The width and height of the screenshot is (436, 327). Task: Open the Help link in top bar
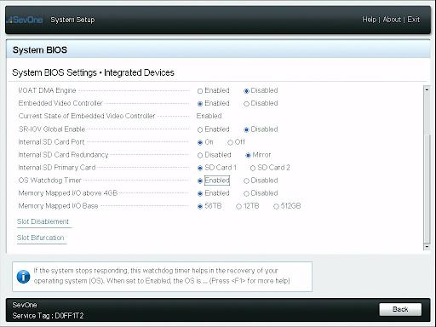point(369,20)
